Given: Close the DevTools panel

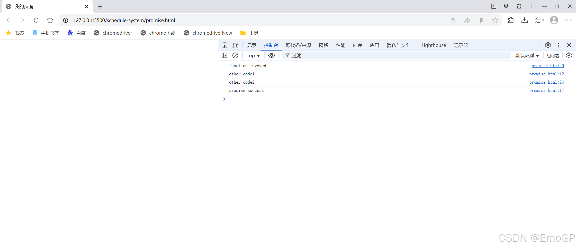Looking at the screenshot, I should (569, 45).
